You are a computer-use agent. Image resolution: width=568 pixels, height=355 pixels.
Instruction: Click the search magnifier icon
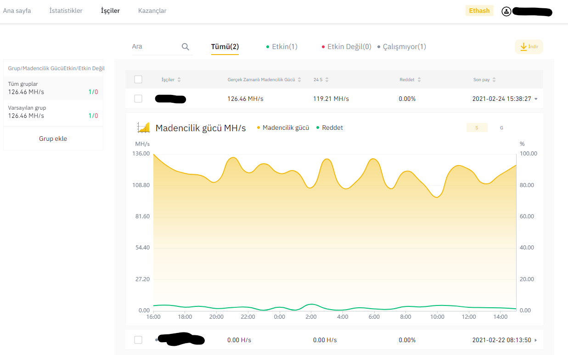pyautogui.click(x=186, y=46)
